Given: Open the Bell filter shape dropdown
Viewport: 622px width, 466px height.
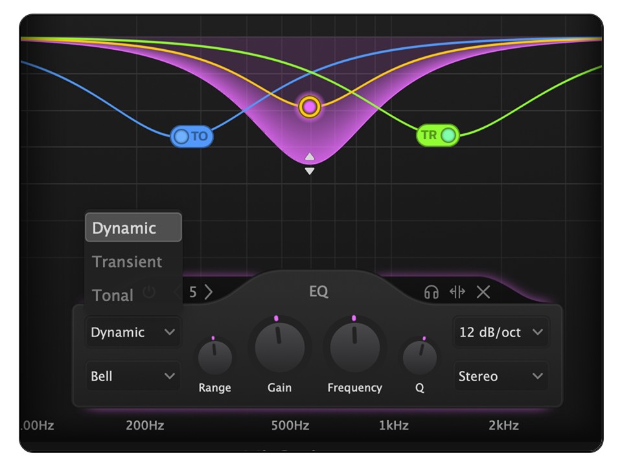Looking at the screenshot, I should (133, 376).
